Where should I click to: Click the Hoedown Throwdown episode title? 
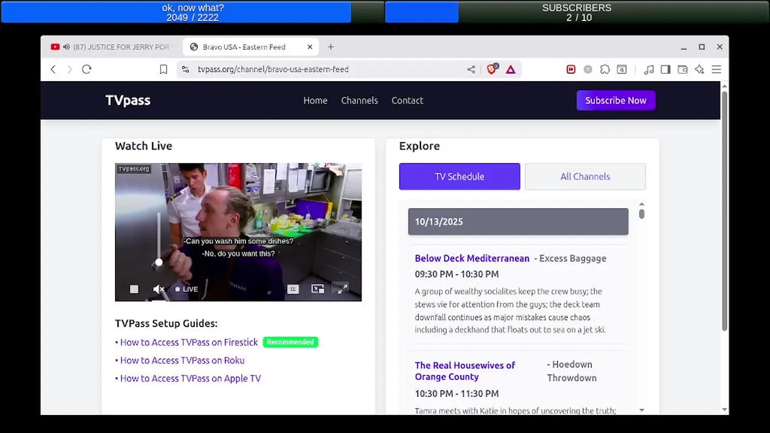click(573, 371)
